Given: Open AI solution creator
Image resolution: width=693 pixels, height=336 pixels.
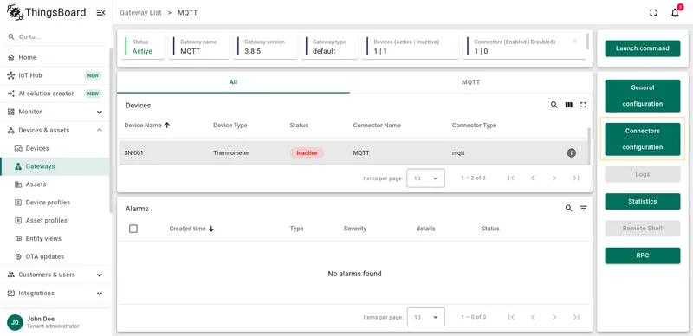Looking at the screenshot, I should click(x=55, y=94).
